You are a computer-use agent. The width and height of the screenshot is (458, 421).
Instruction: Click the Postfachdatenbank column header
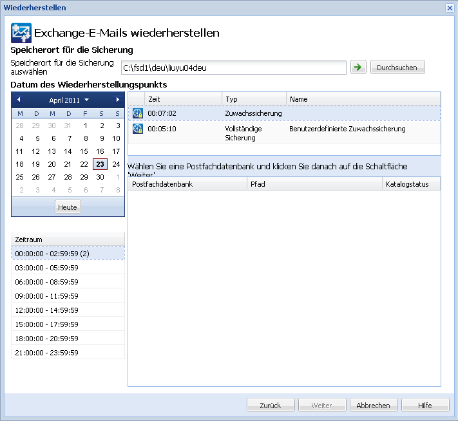click(187, 185)
